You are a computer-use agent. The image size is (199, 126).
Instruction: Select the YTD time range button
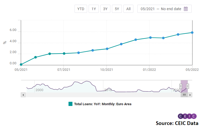pyautogui.click(x=81, y=9)
